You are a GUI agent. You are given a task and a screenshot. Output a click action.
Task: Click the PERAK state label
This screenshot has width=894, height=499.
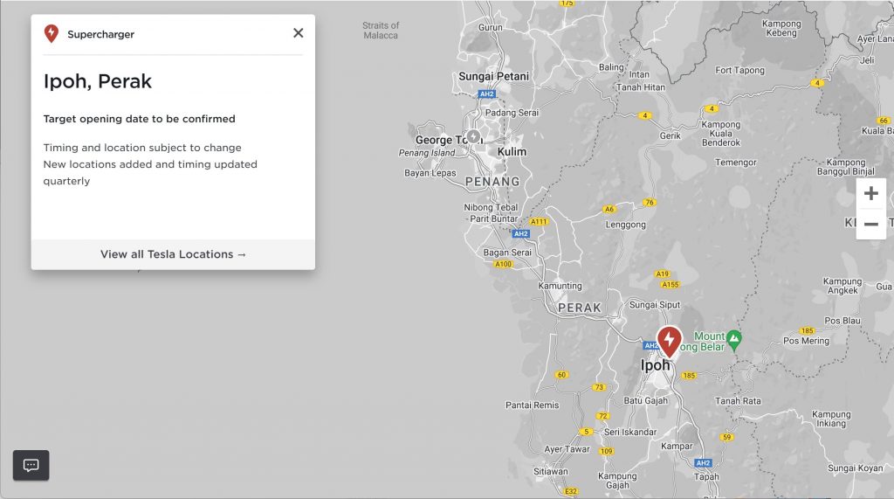(x=580, y=308)
